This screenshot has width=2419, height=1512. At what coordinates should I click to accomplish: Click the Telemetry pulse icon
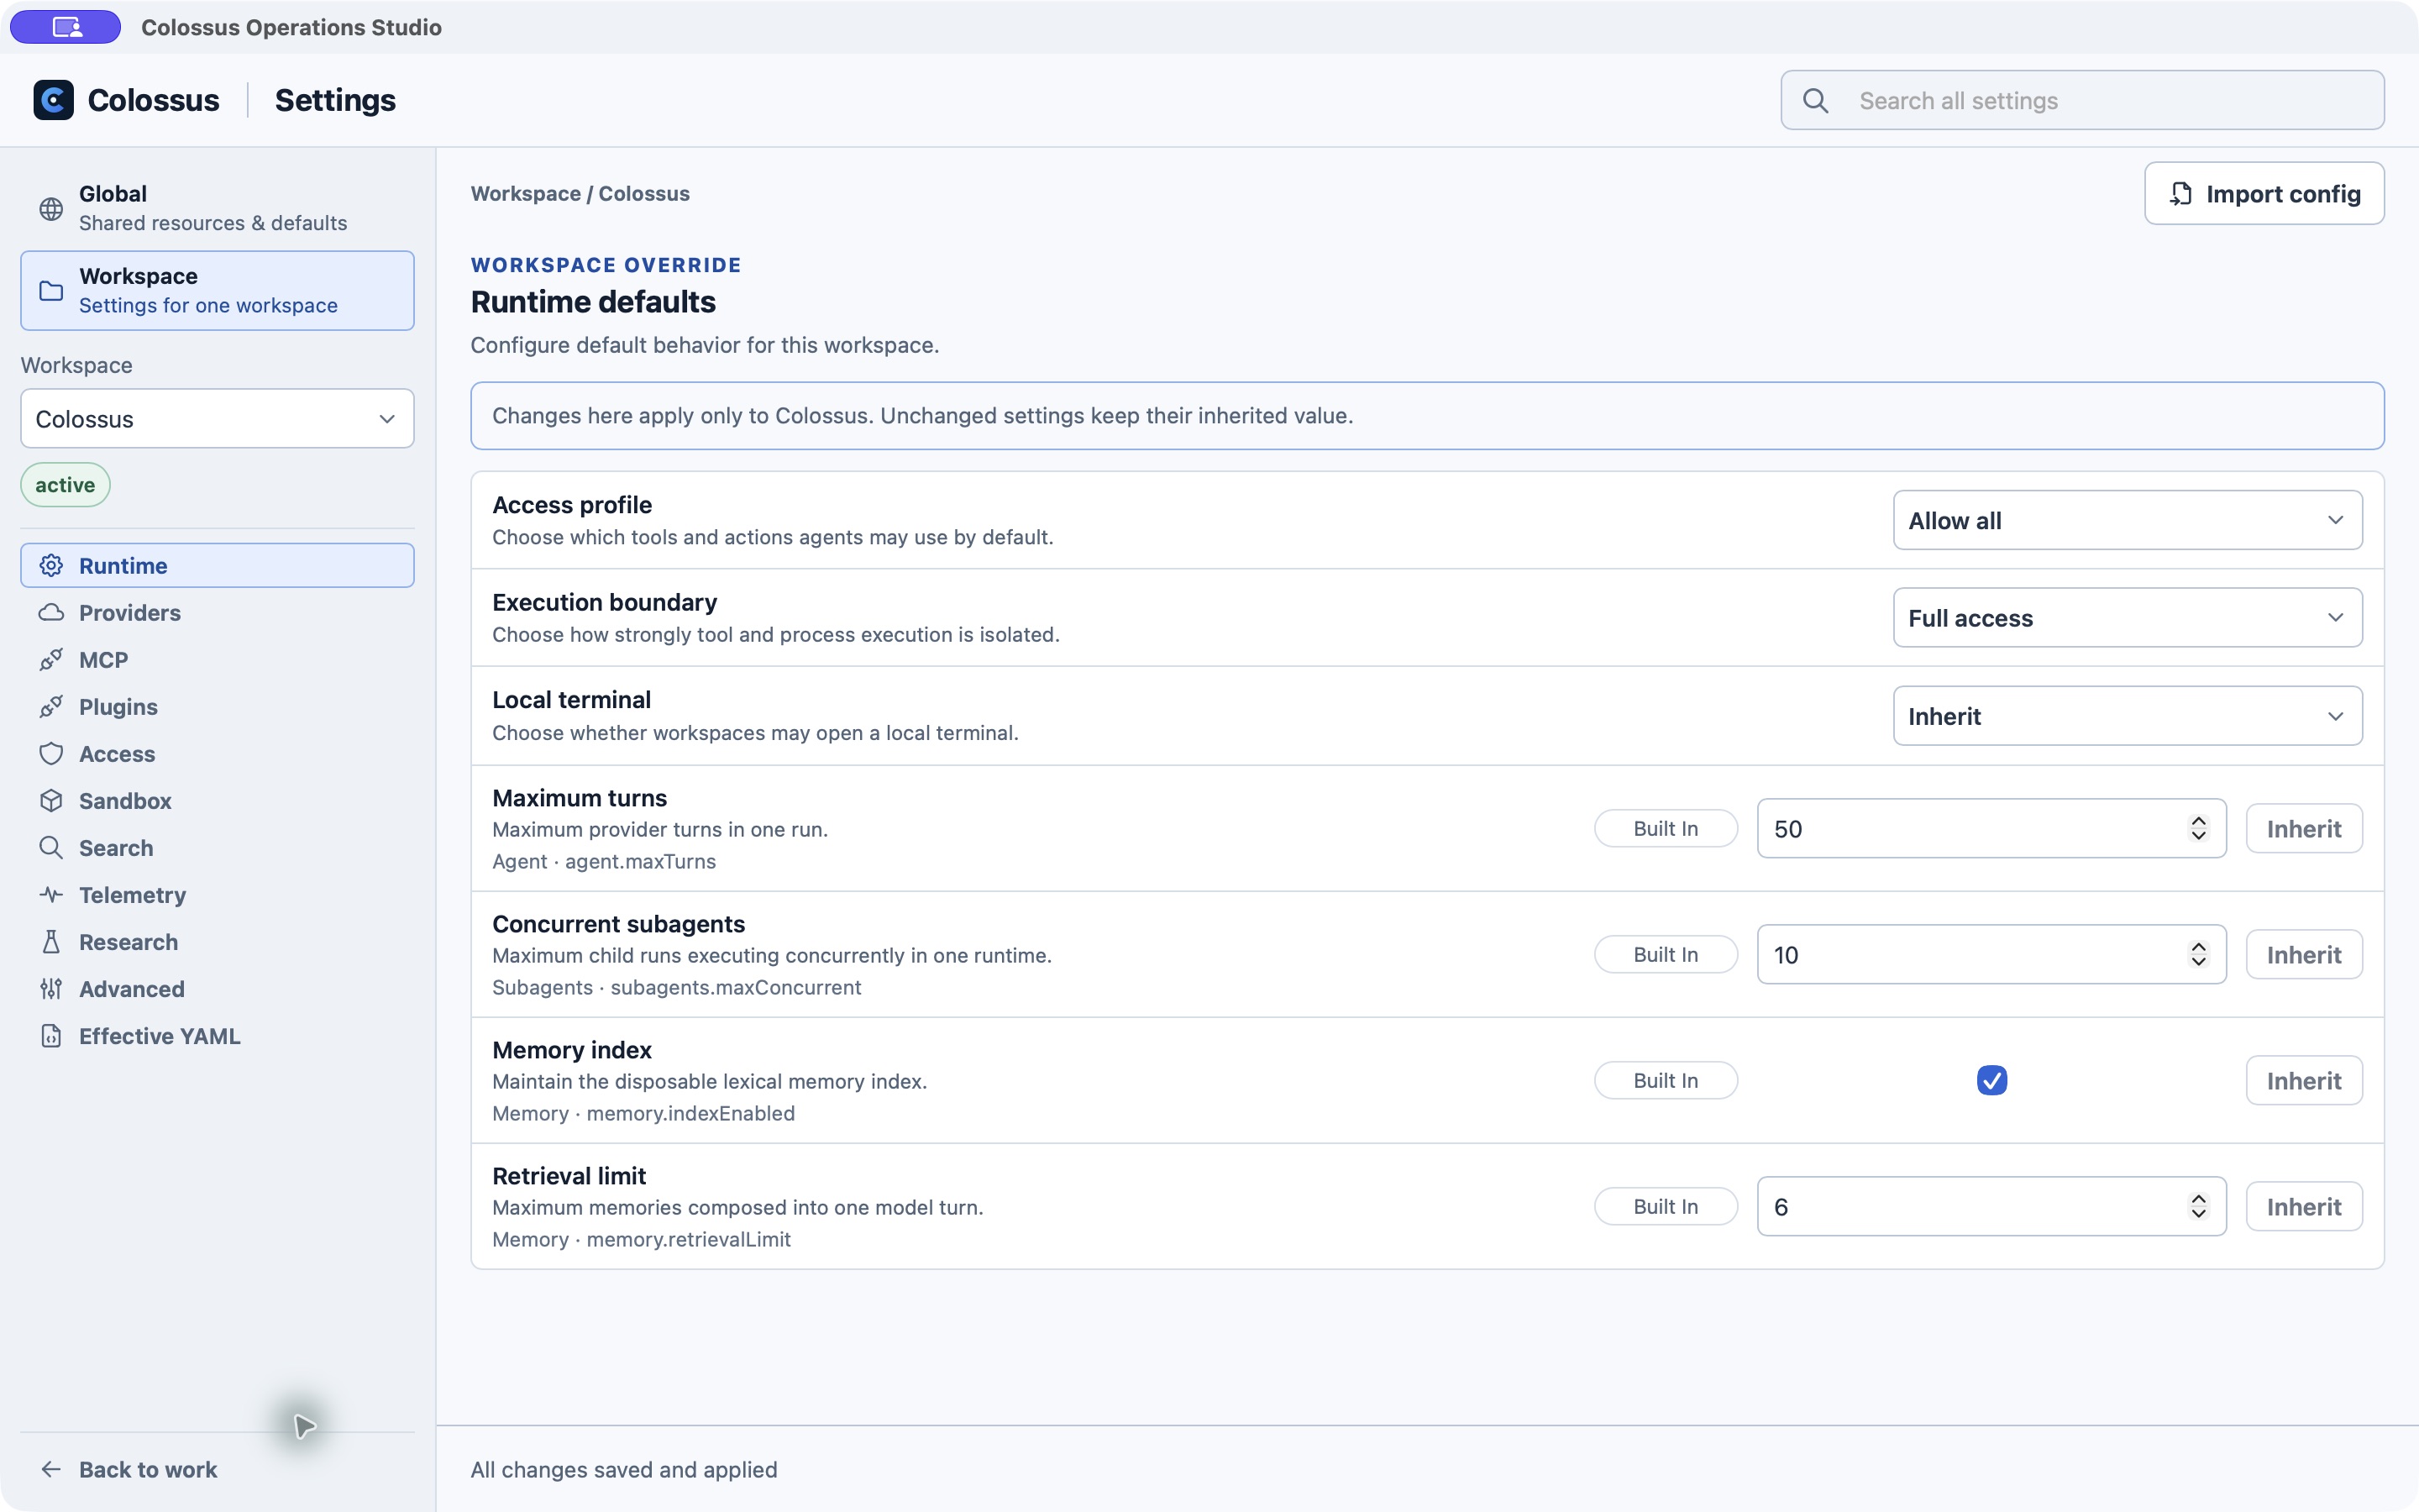[51, 895]
